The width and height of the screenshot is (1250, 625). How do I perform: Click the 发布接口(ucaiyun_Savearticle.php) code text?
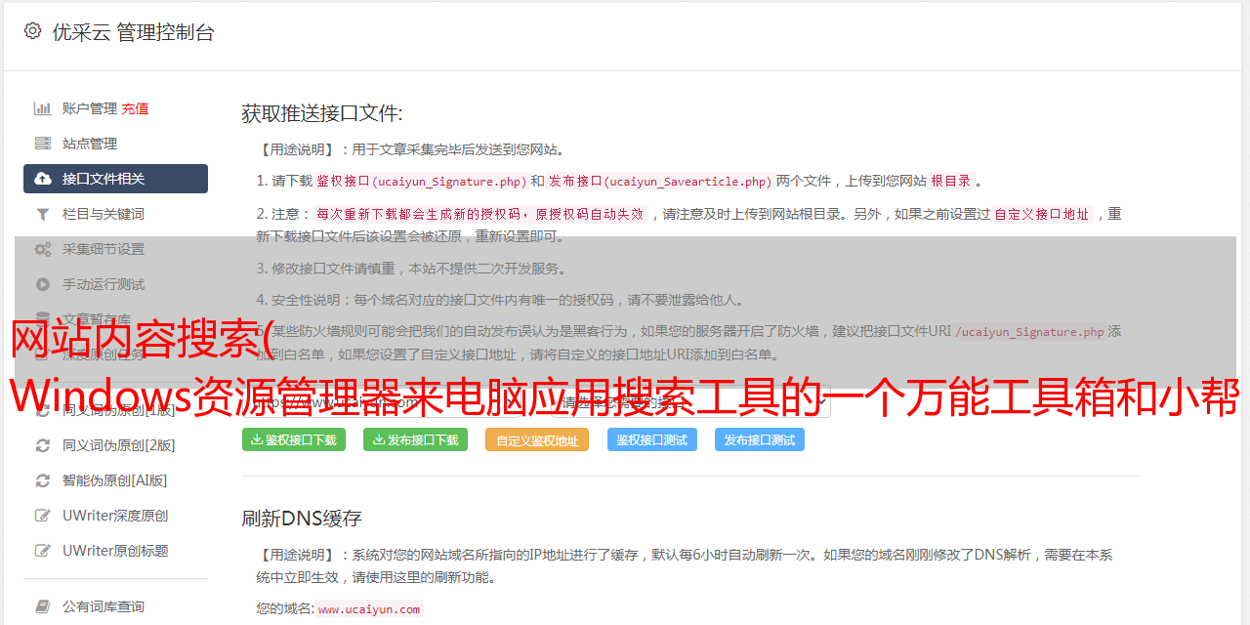(660, 181)
